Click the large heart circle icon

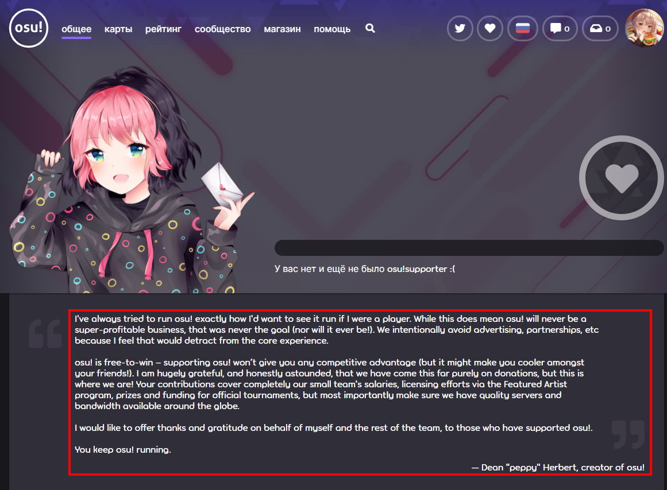pyautogui.click(x=622, y=178)
